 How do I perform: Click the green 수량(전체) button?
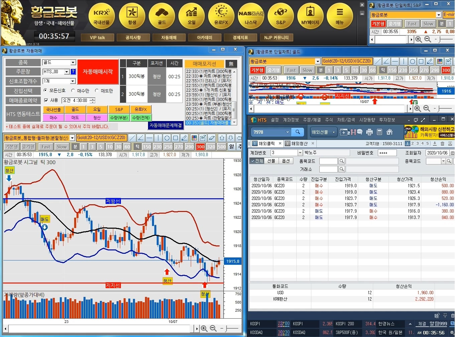[141, 118]
